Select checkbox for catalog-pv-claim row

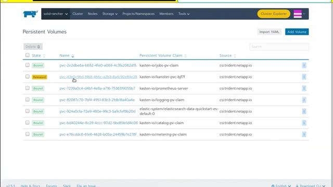[28, 123]
